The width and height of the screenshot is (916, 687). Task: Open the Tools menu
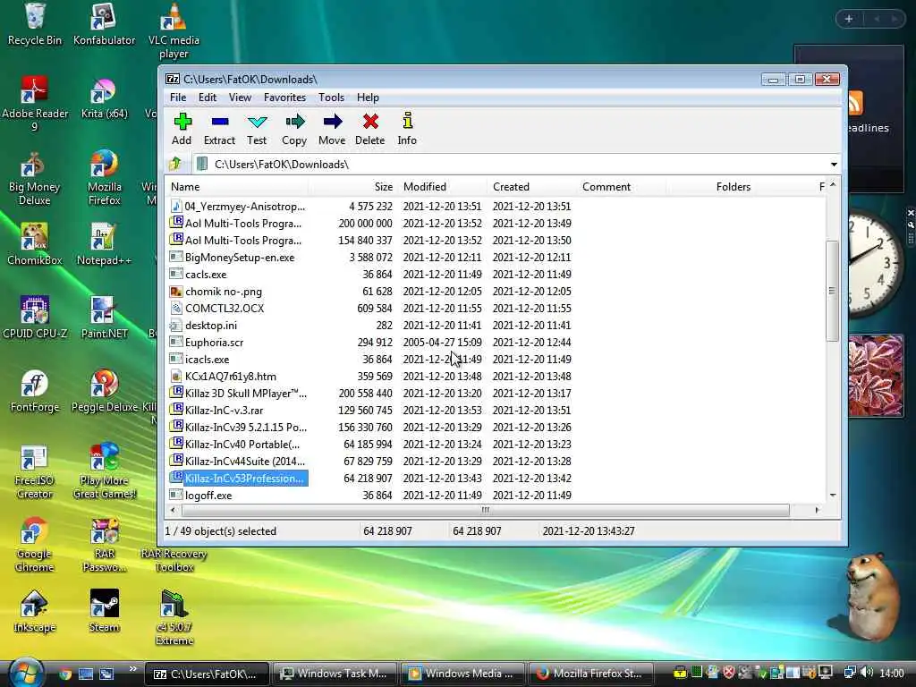click(331, 98)
